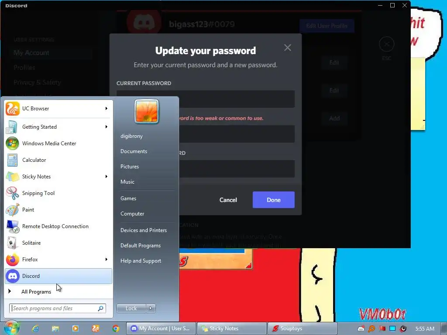Open Windows Media Player on taskbar
447x335 pixels.
pos(76,328)
